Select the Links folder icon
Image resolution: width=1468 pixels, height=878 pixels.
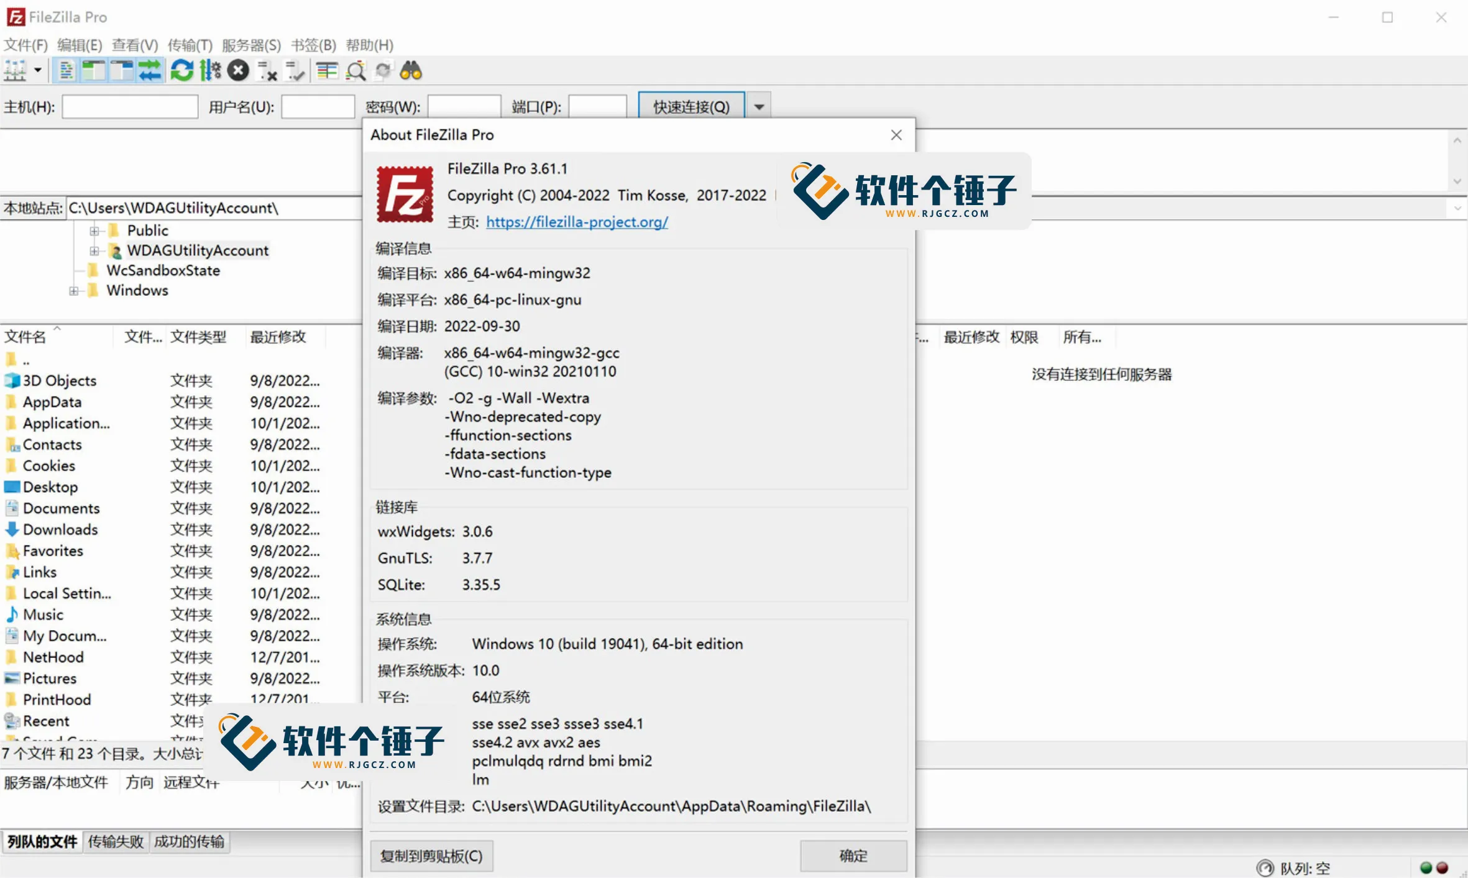[12, 572]
